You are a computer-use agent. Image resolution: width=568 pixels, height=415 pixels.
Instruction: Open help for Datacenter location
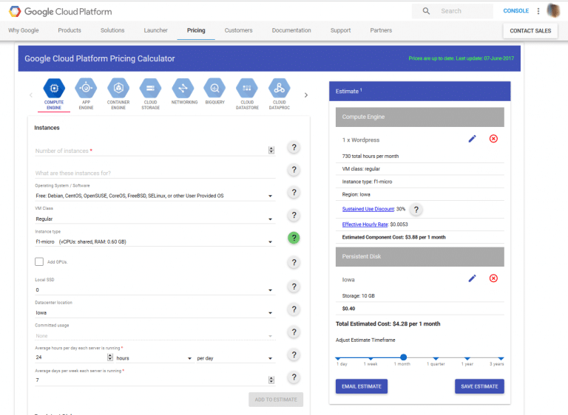click(x=294, y=309)
